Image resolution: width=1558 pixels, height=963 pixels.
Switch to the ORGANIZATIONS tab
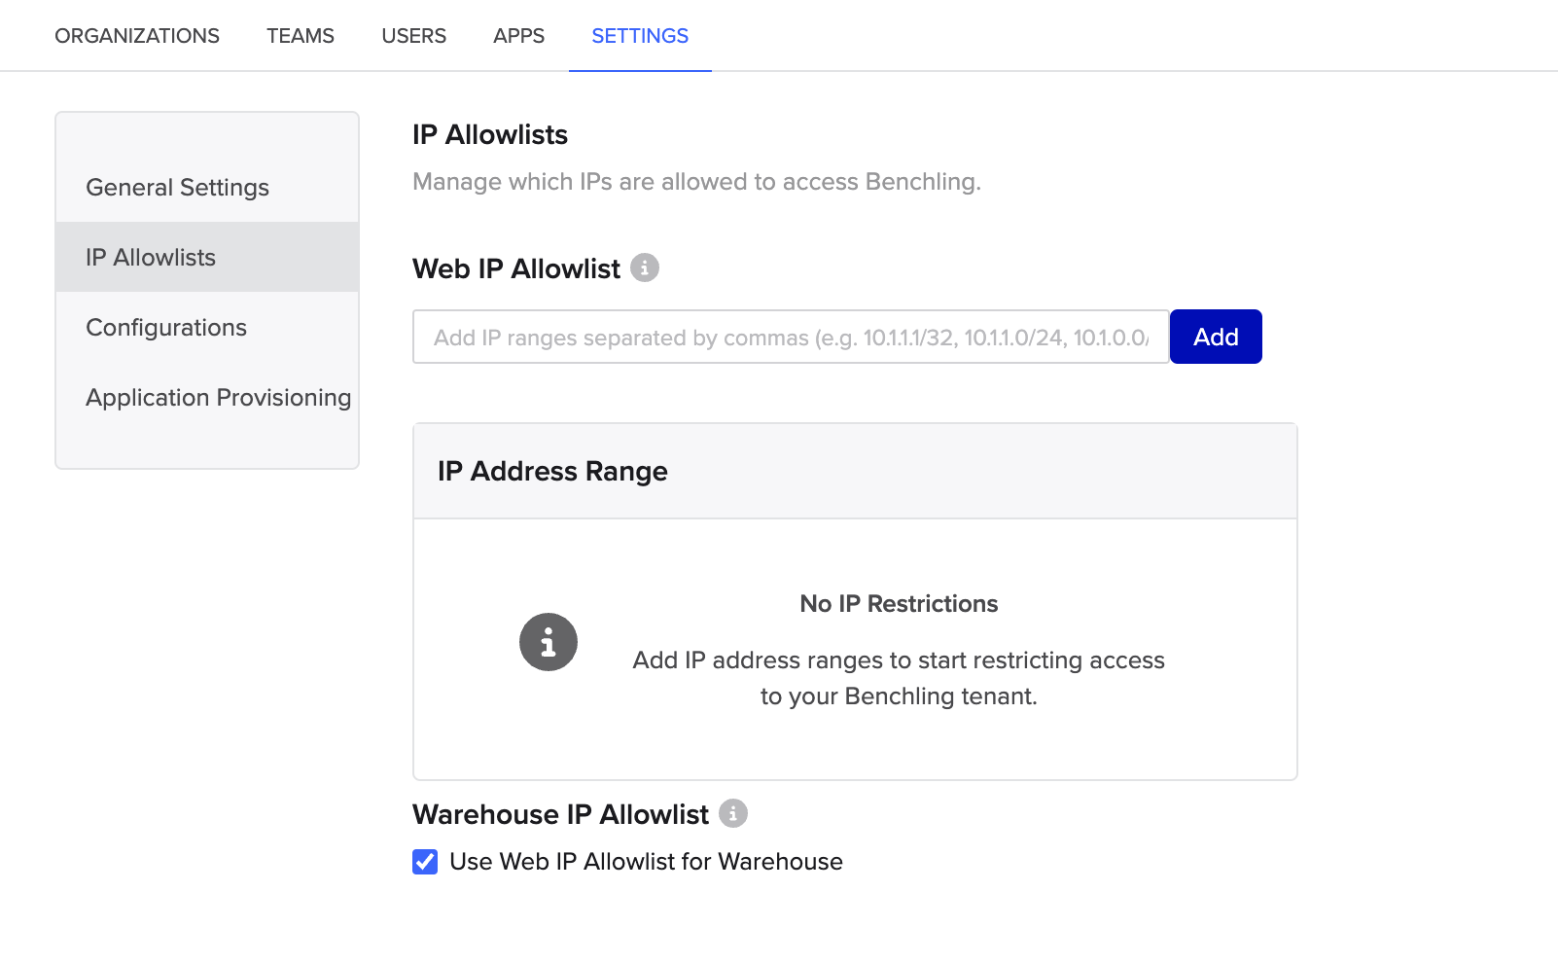click(137, 35)
